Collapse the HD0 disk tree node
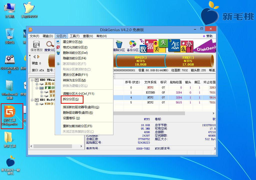This screenshot has height=180, width=256. [32, 80]
